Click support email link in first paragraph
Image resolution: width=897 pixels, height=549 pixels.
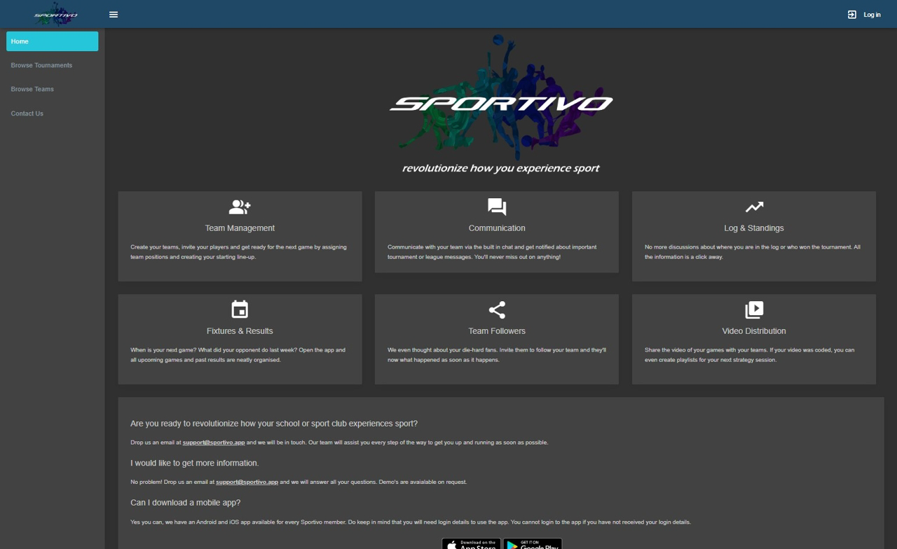pos(214,443)
